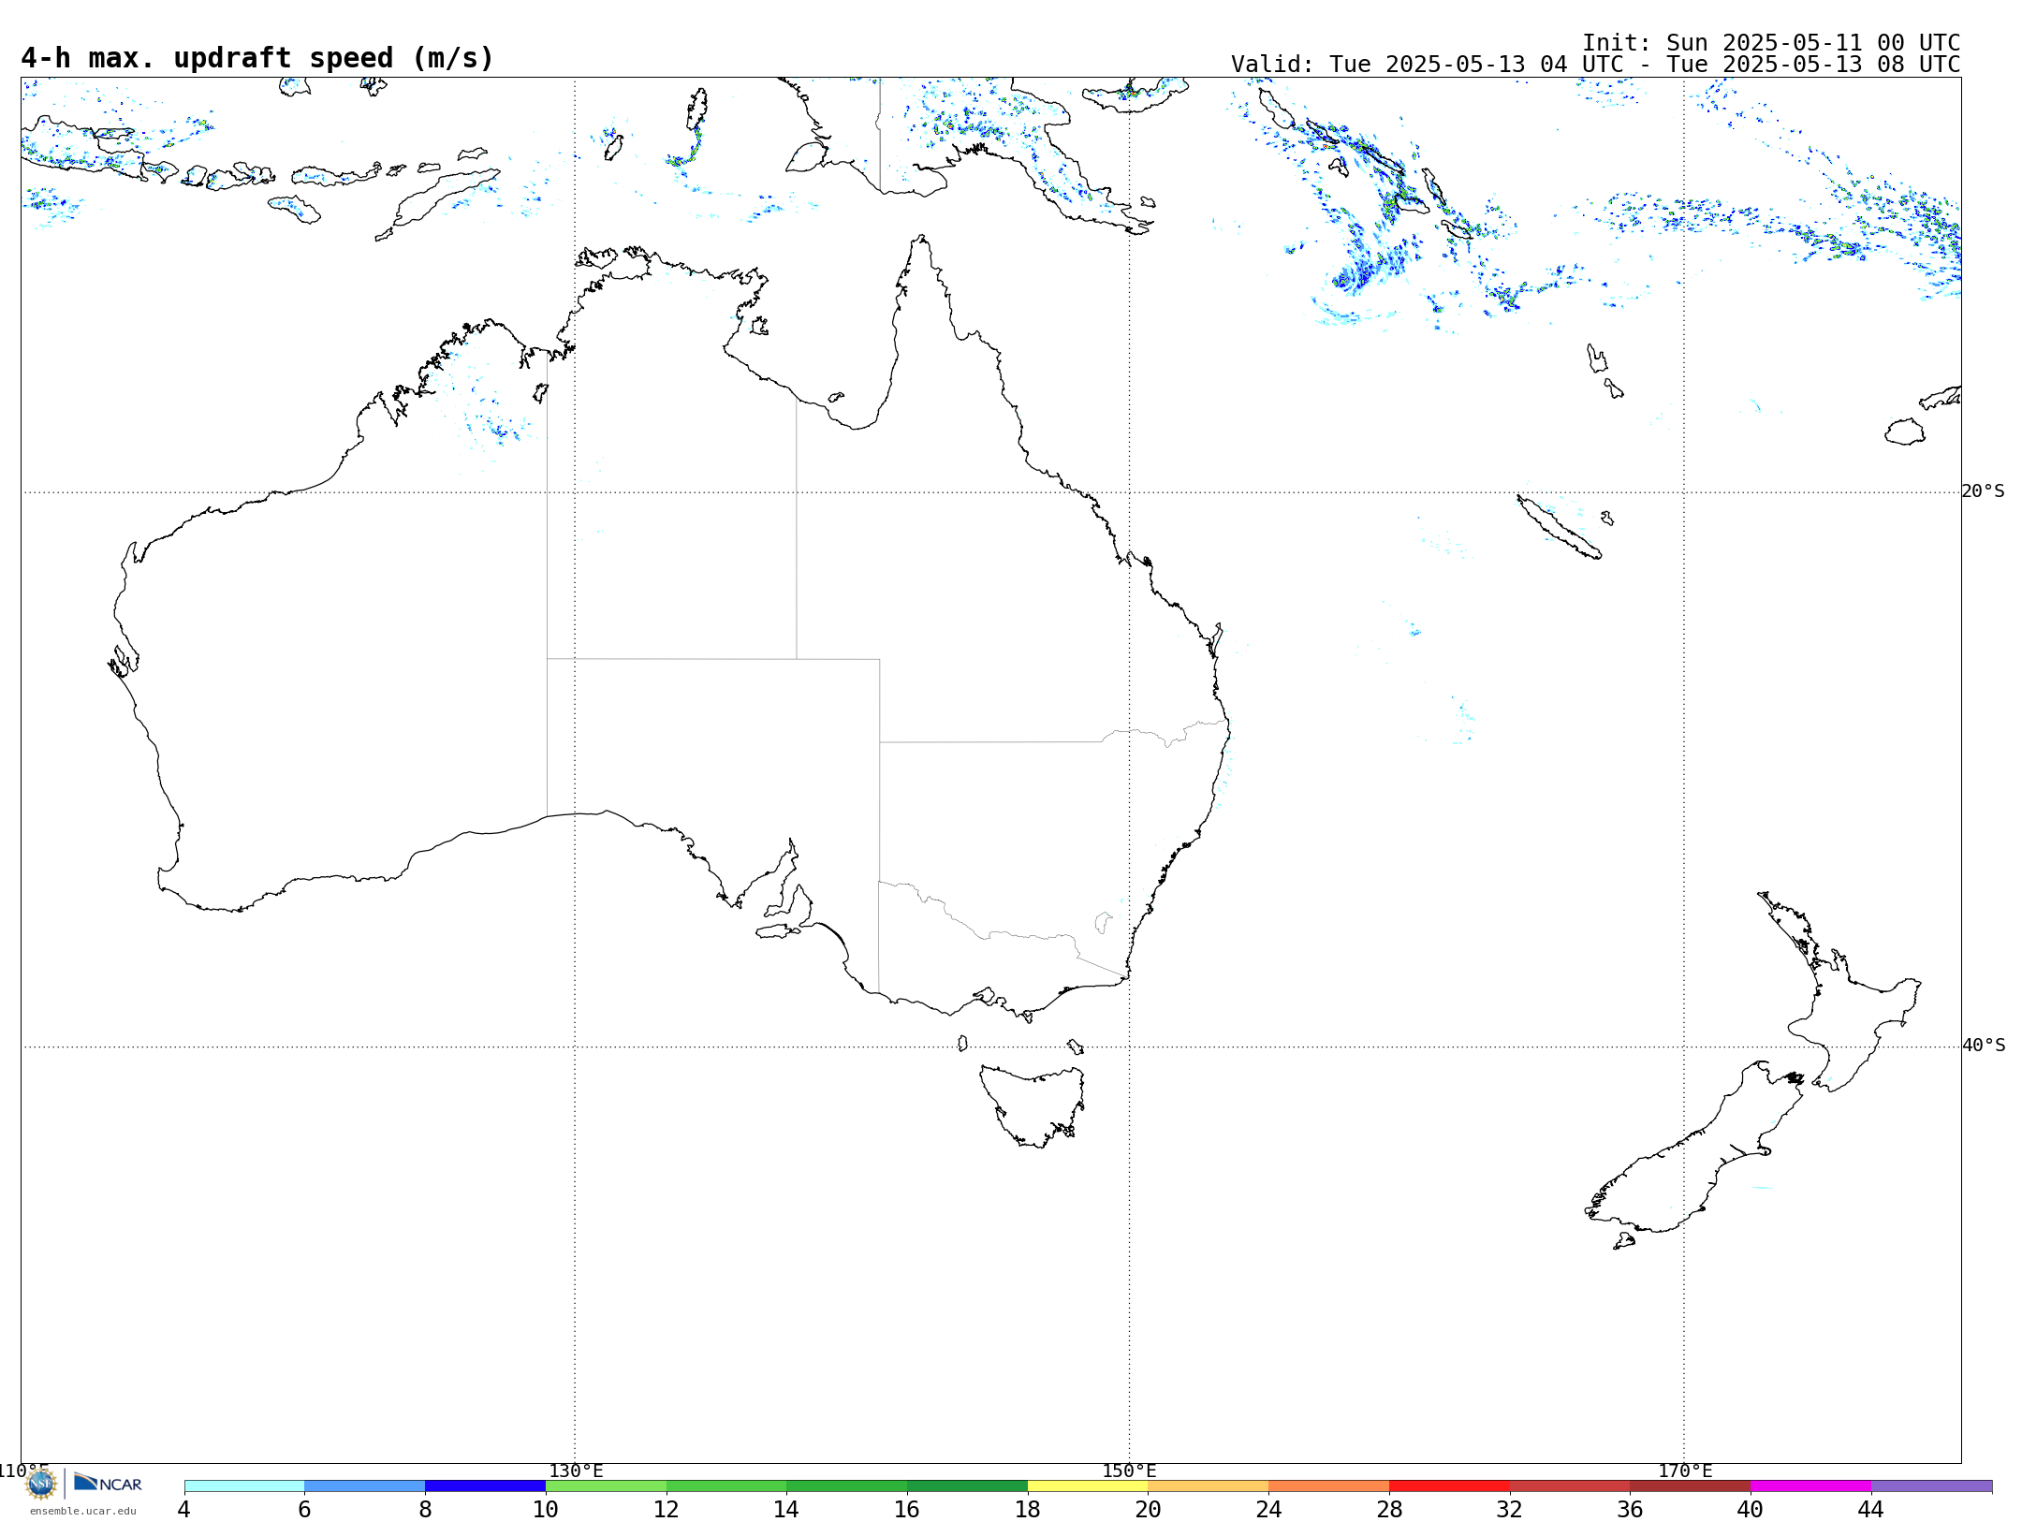Select the light cyan 4–6 m/s swatch
2022x1522 pixels.
[244, 1485]
